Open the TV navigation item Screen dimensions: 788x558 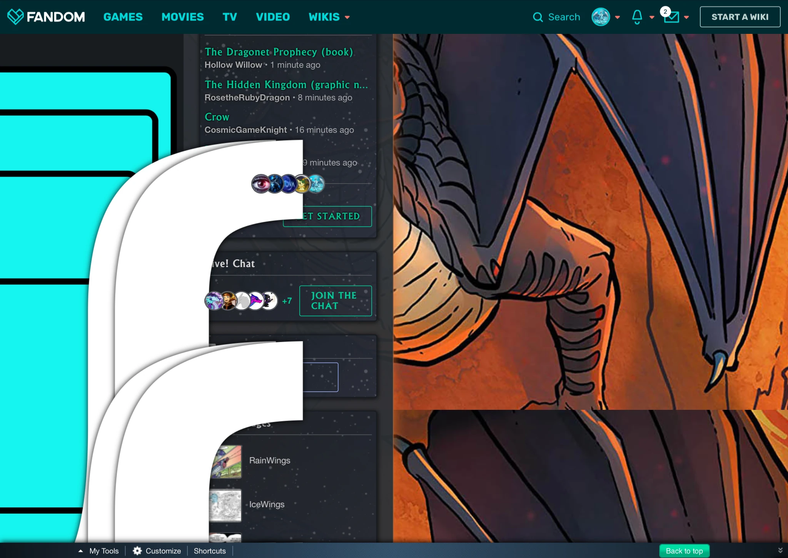point(230,17)
